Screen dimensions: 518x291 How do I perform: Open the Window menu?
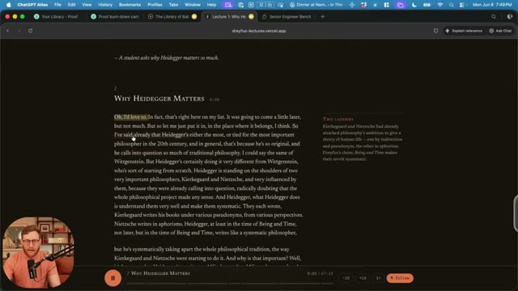pyautogui.click(x=193, y=5)
